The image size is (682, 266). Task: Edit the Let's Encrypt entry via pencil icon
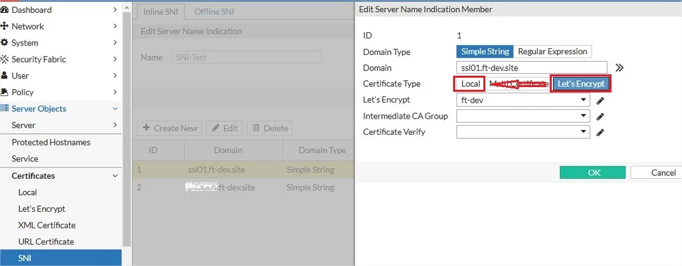pyautogui.click(x=600, y=101)
